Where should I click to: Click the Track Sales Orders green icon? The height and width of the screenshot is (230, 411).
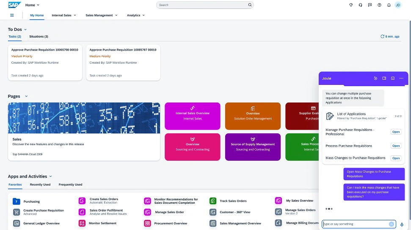[213, 201]
